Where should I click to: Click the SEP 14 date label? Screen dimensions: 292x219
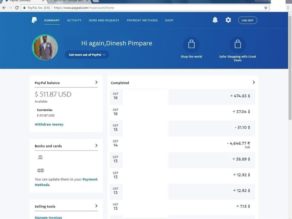115,143
